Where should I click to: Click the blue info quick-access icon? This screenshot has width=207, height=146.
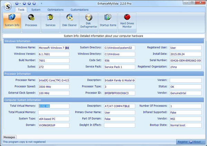pos(29,3)
